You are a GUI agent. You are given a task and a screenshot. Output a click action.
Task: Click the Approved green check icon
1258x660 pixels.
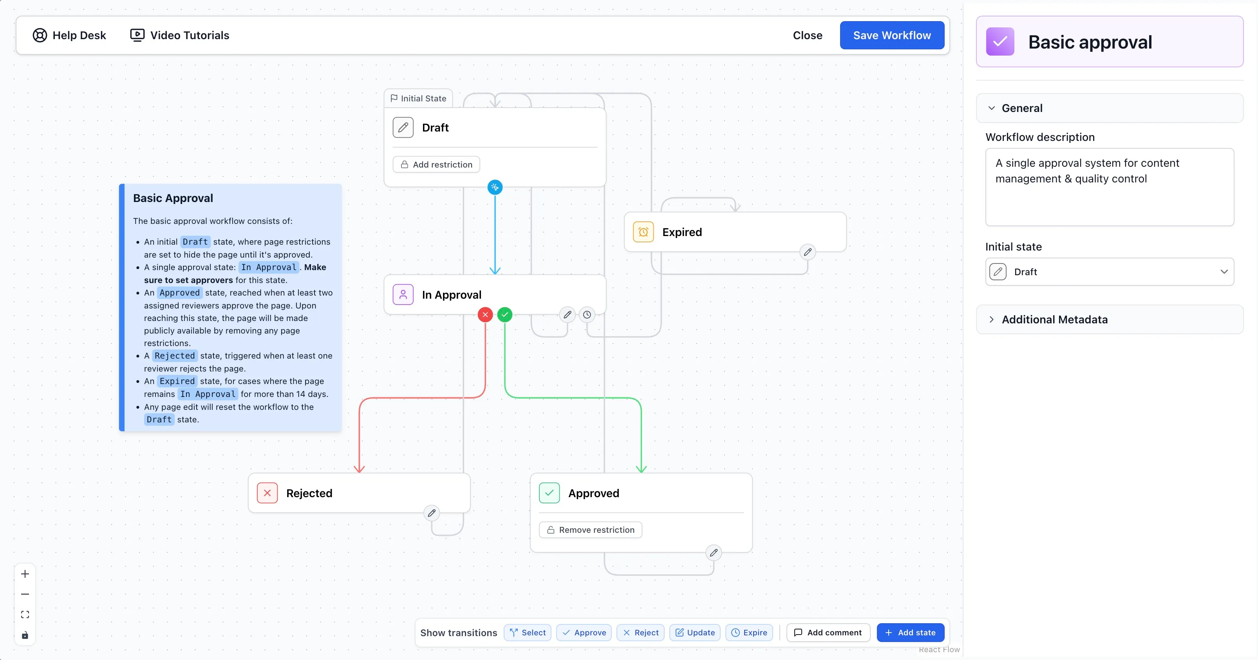[x=549, y=493]
